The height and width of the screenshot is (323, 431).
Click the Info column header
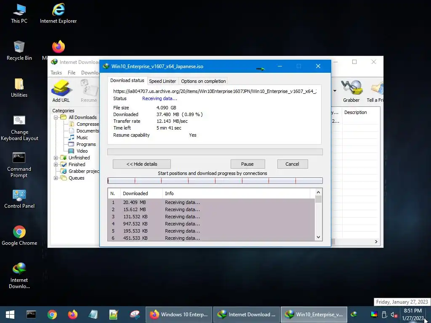[237, 193]
